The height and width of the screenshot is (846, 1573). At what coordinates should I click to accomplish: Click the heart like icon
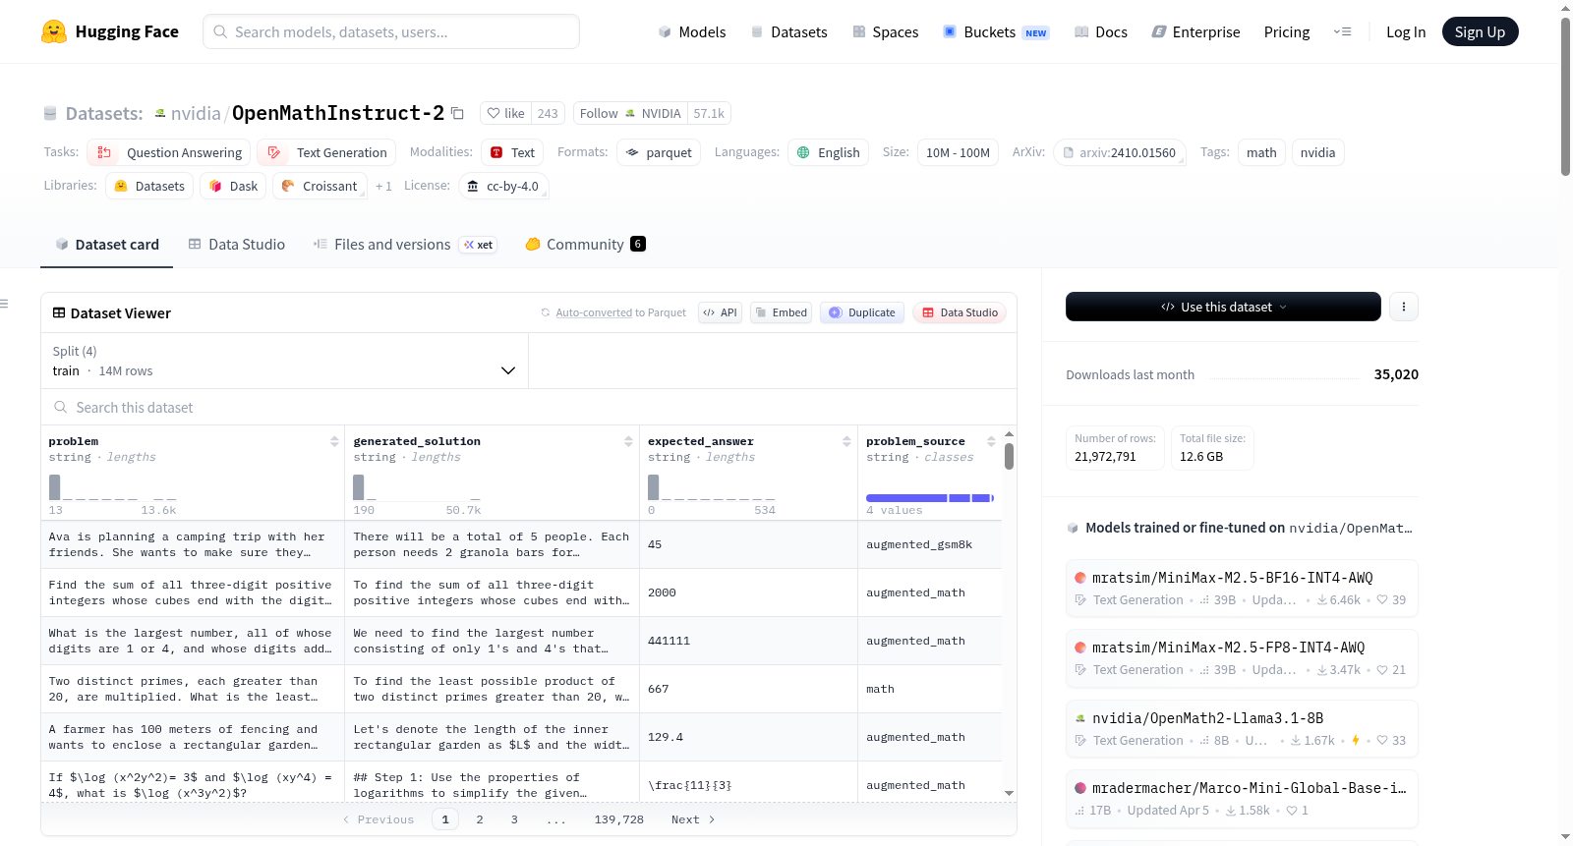(494, 113)
